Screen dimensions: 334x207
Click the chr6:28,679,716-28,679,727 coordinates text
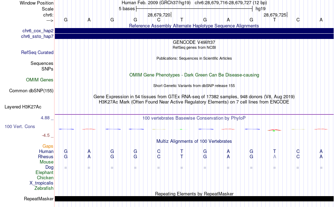pos(223,3)
